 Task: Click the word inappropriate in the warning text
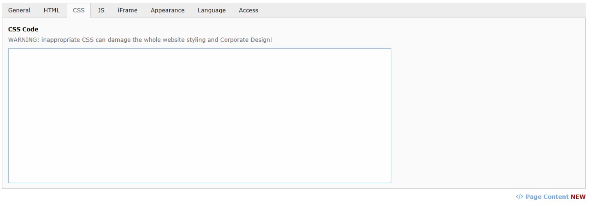[61, 40]
